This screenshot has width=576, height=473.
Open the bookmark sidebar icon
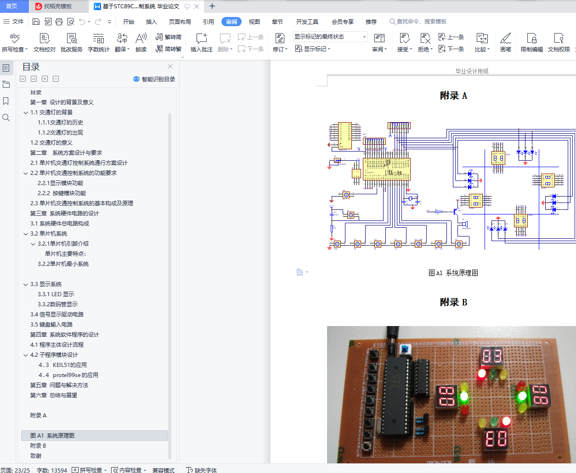[x=6, y=101]
